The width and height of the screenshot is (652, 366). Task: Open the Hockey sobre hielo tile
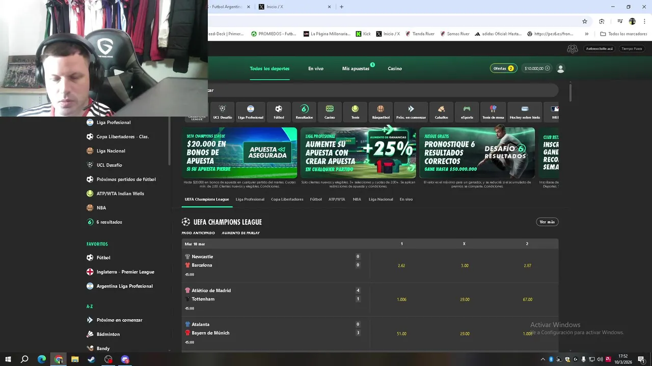click(x=525, y=112)
